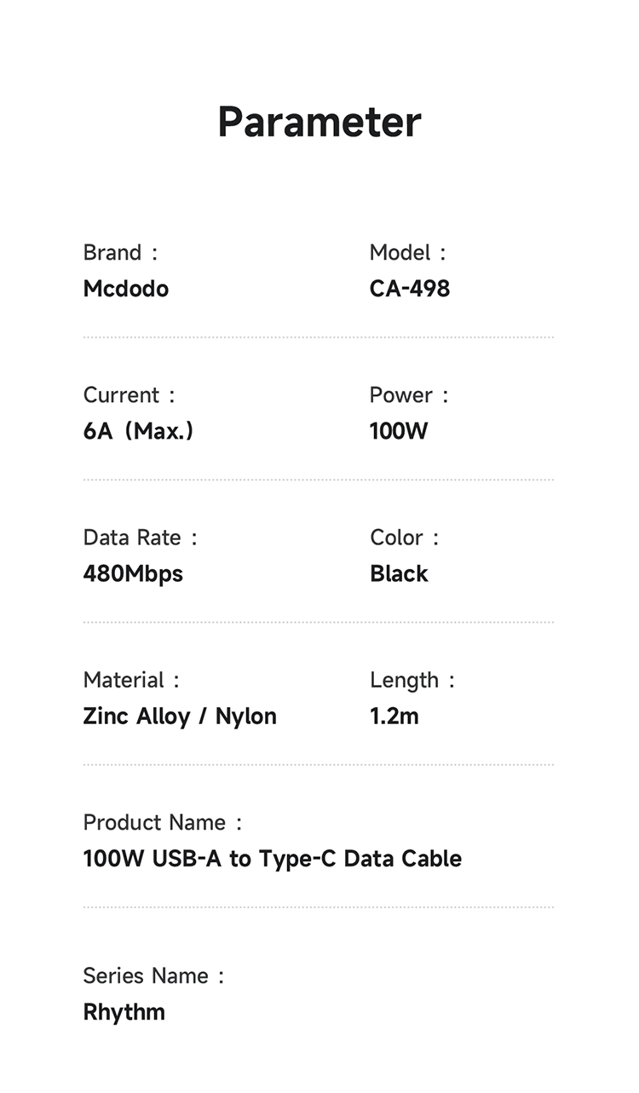Click the 1.2m length value
This screenshot has width=639, height=1093.
click(394, 716)
